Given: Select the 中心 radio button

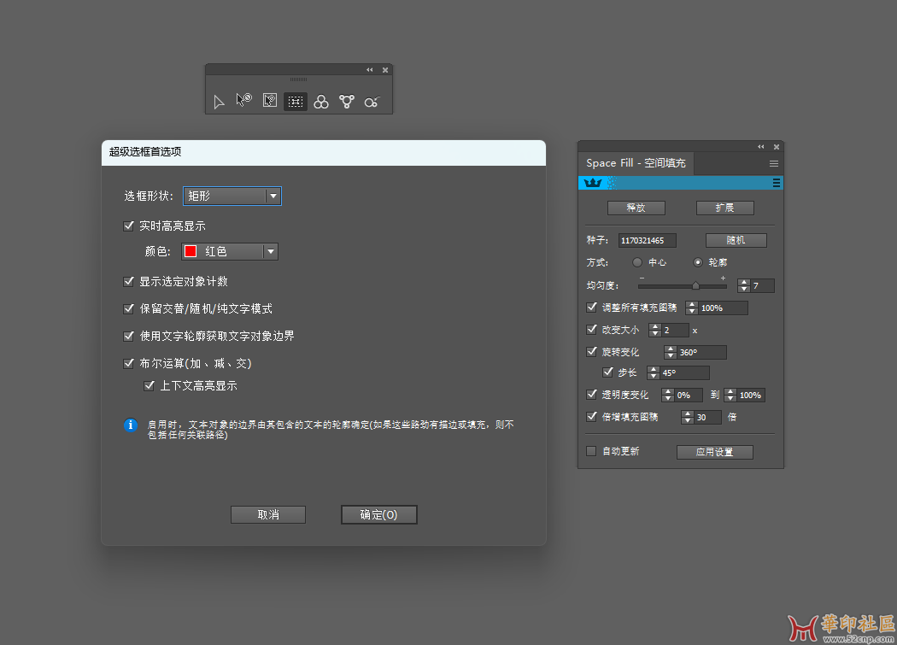Looking at the screenshot, I should click(636, 262).
